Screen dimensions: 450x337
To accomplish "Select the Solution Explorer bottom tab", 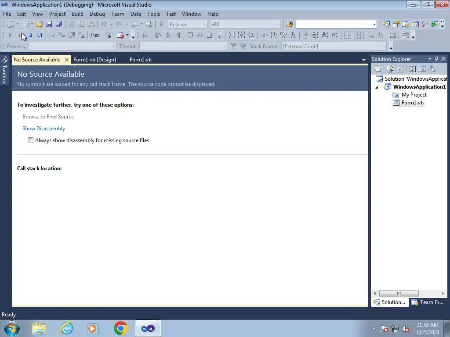I will [389, 302].
